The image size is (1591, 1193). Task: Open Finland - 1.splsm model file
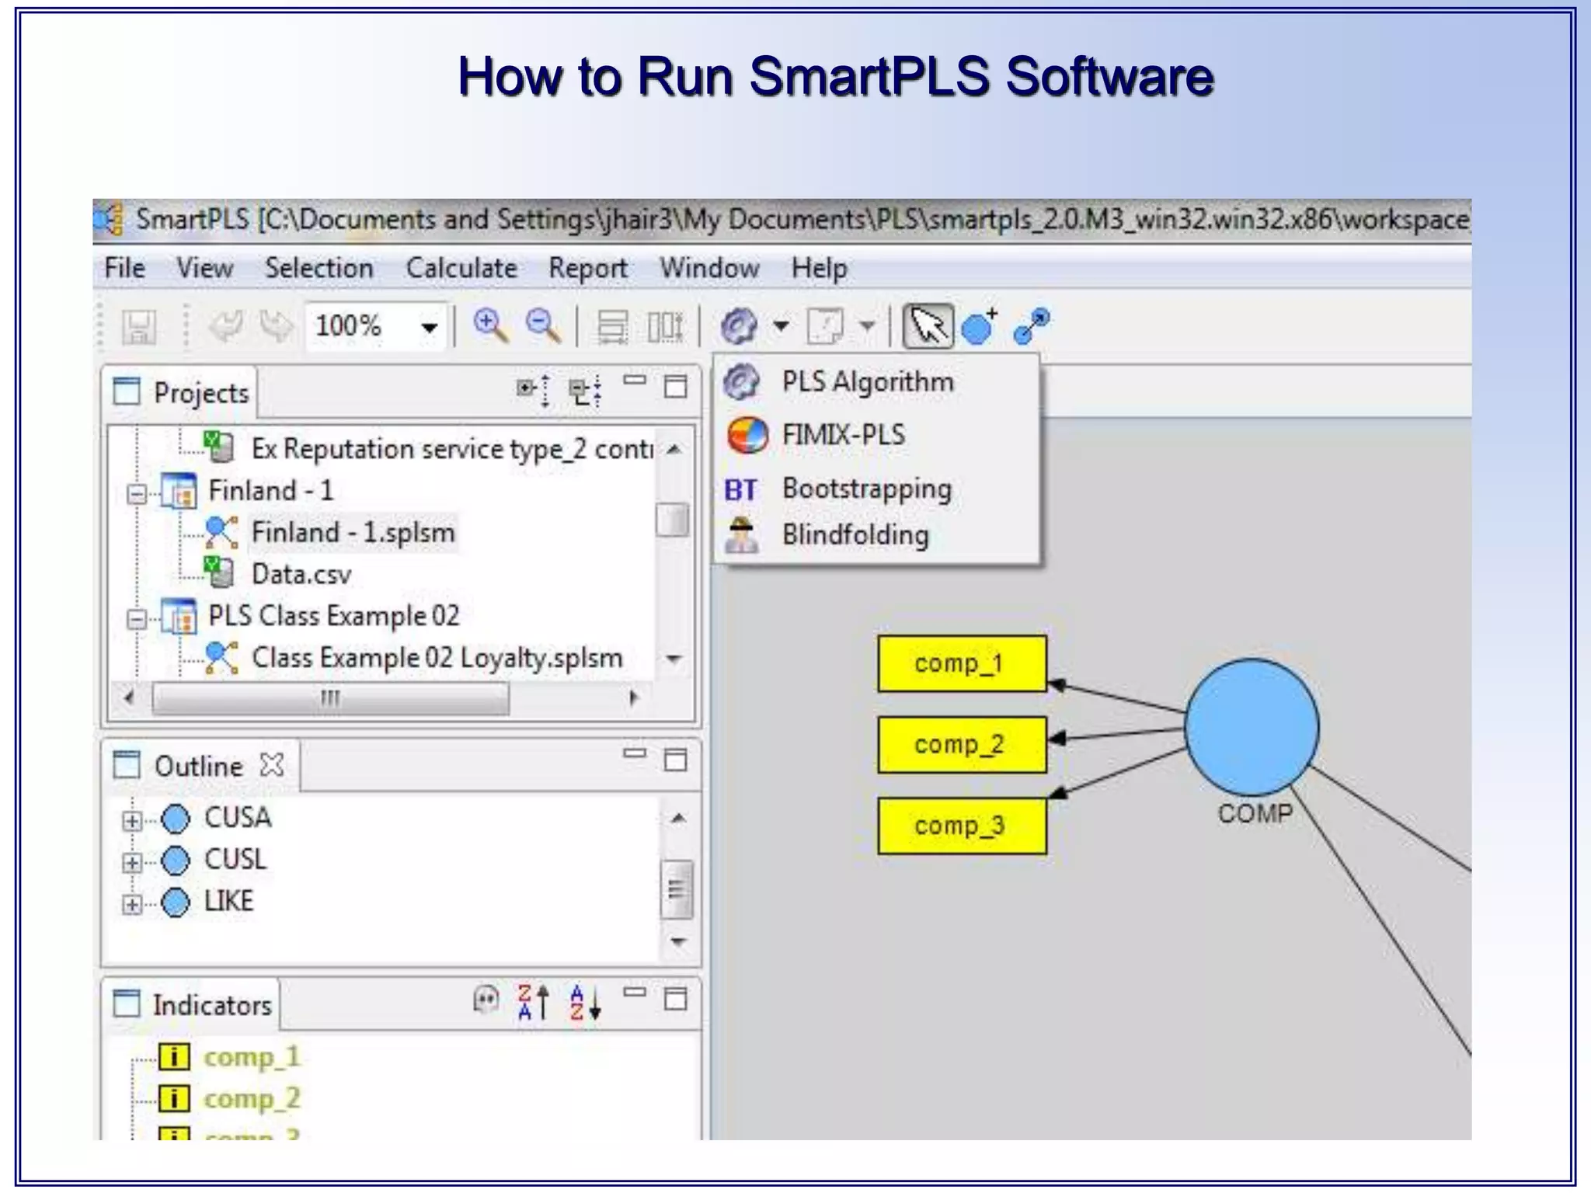coord(353,533)
